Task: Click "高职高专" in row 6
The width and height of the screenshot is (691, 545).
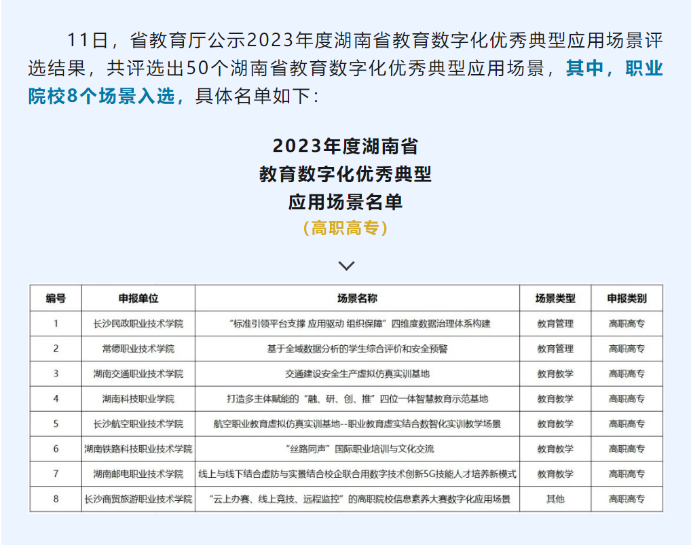Action: (x=627, y=449)
